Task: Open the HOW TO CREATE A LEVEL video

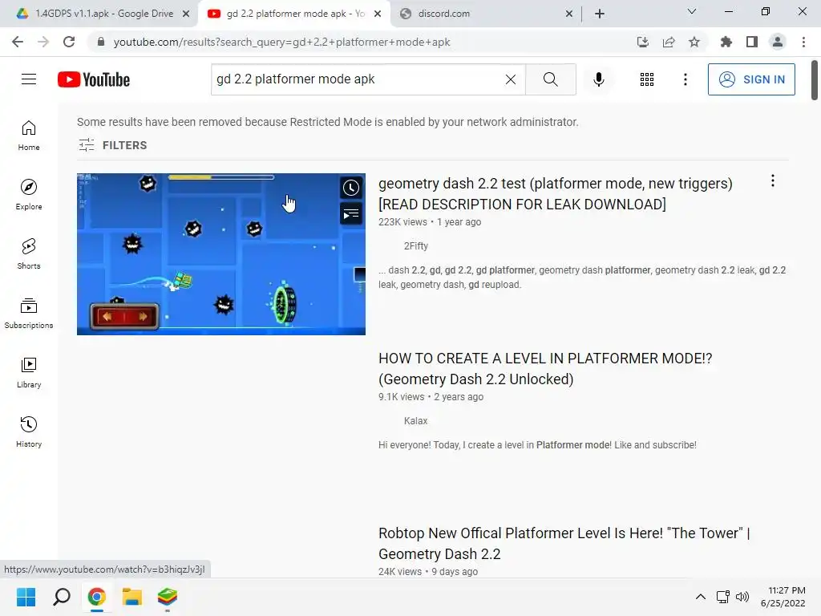Action: pyautogui.click(x=545, y=369)
